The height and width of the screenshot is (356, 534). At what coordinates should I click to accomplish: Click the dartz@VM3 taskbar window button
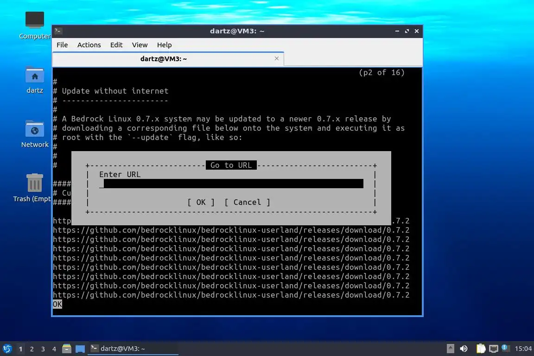[133, 349]
